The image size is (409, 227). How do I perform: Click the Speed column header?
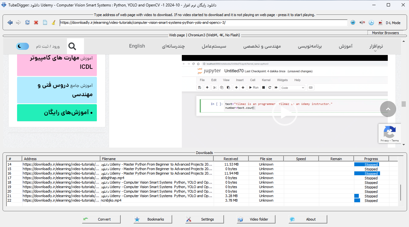301,159
